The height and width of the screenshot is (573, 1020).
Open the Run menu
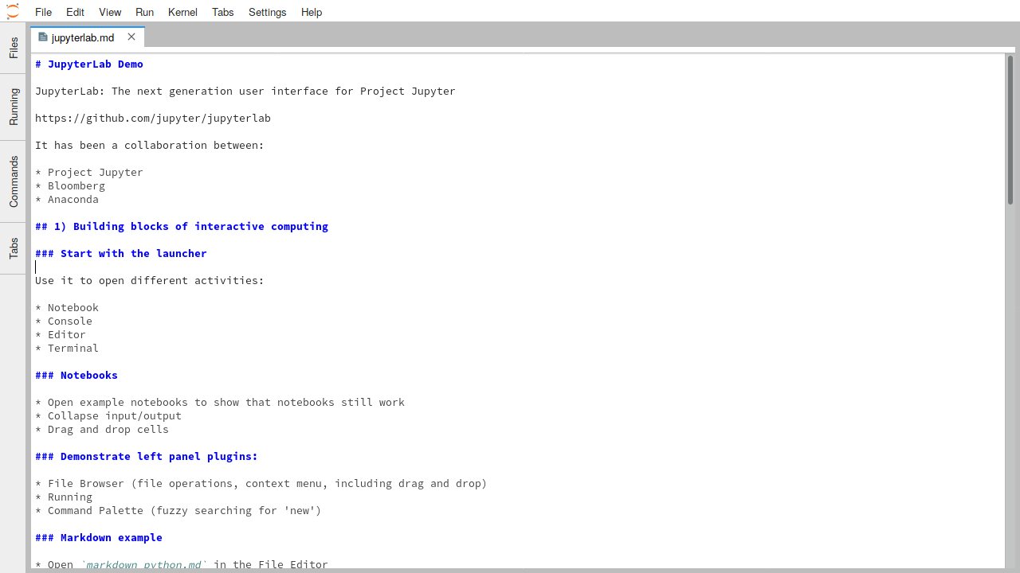tap(144, 12)
